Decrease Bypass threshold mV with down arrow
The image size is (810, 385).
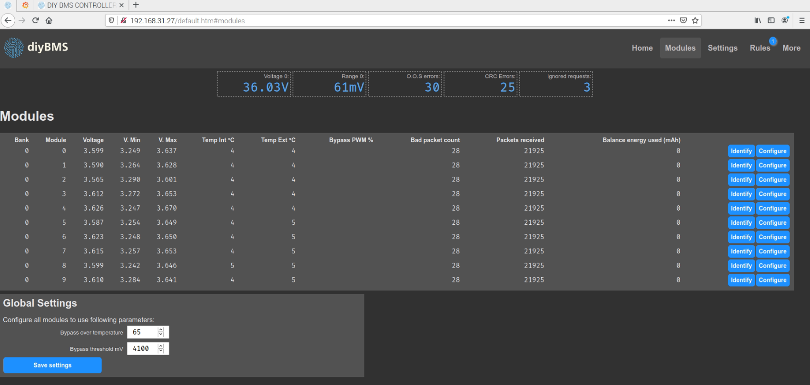(x=161, y=351)
